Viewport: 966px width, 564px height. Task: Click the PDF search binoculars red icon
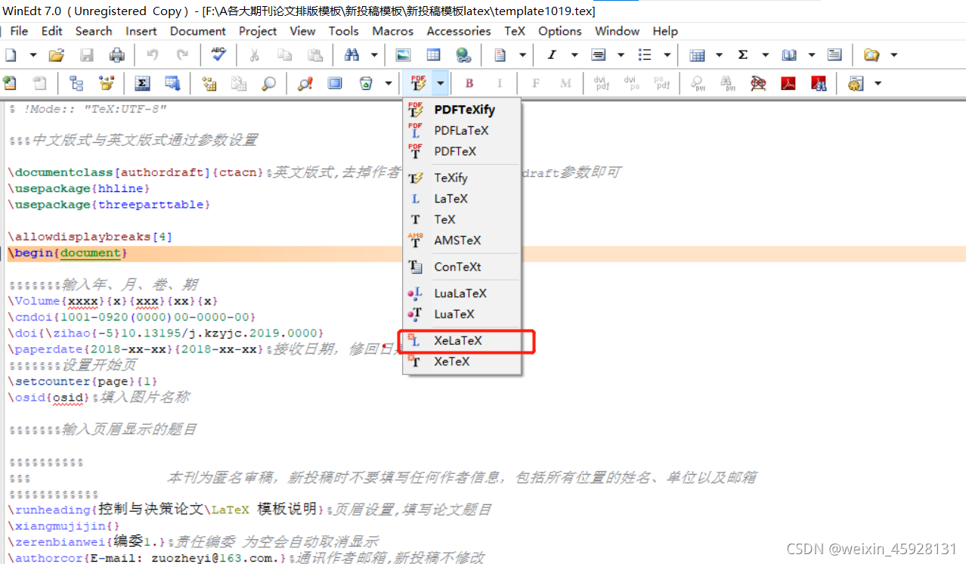[x=819, y=83]
